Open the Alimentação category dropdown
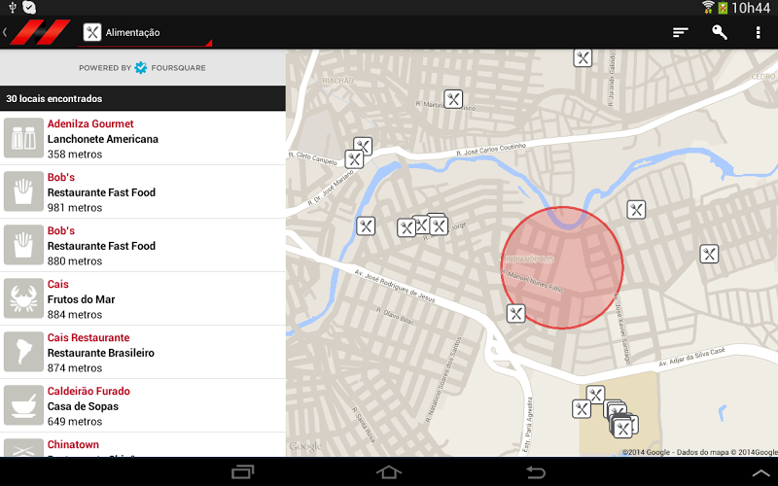778x486 pixels. pyautogui.click(x=145, y=33)
